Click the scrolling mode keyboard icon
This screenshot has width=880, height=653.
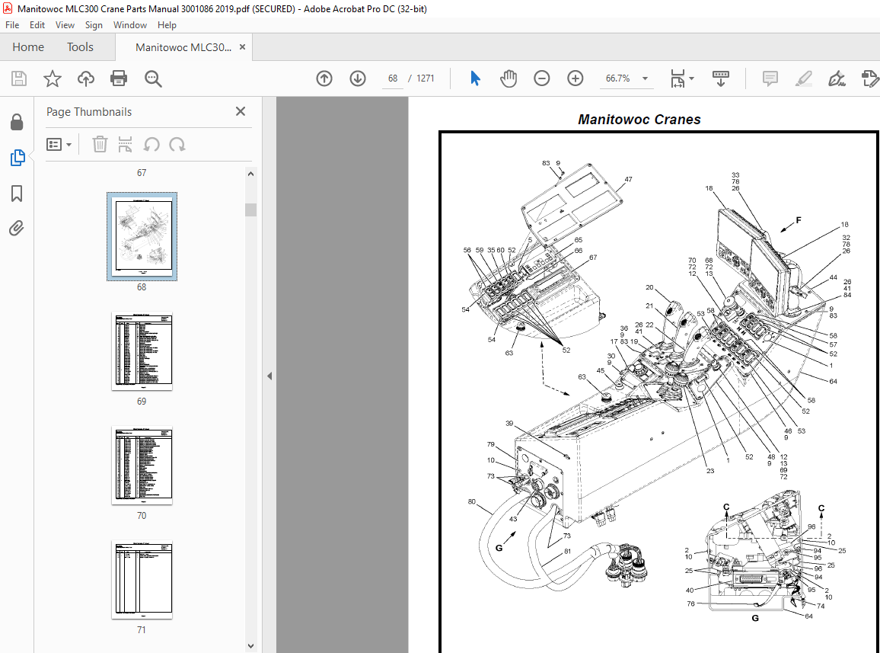[x=721, y=78]
